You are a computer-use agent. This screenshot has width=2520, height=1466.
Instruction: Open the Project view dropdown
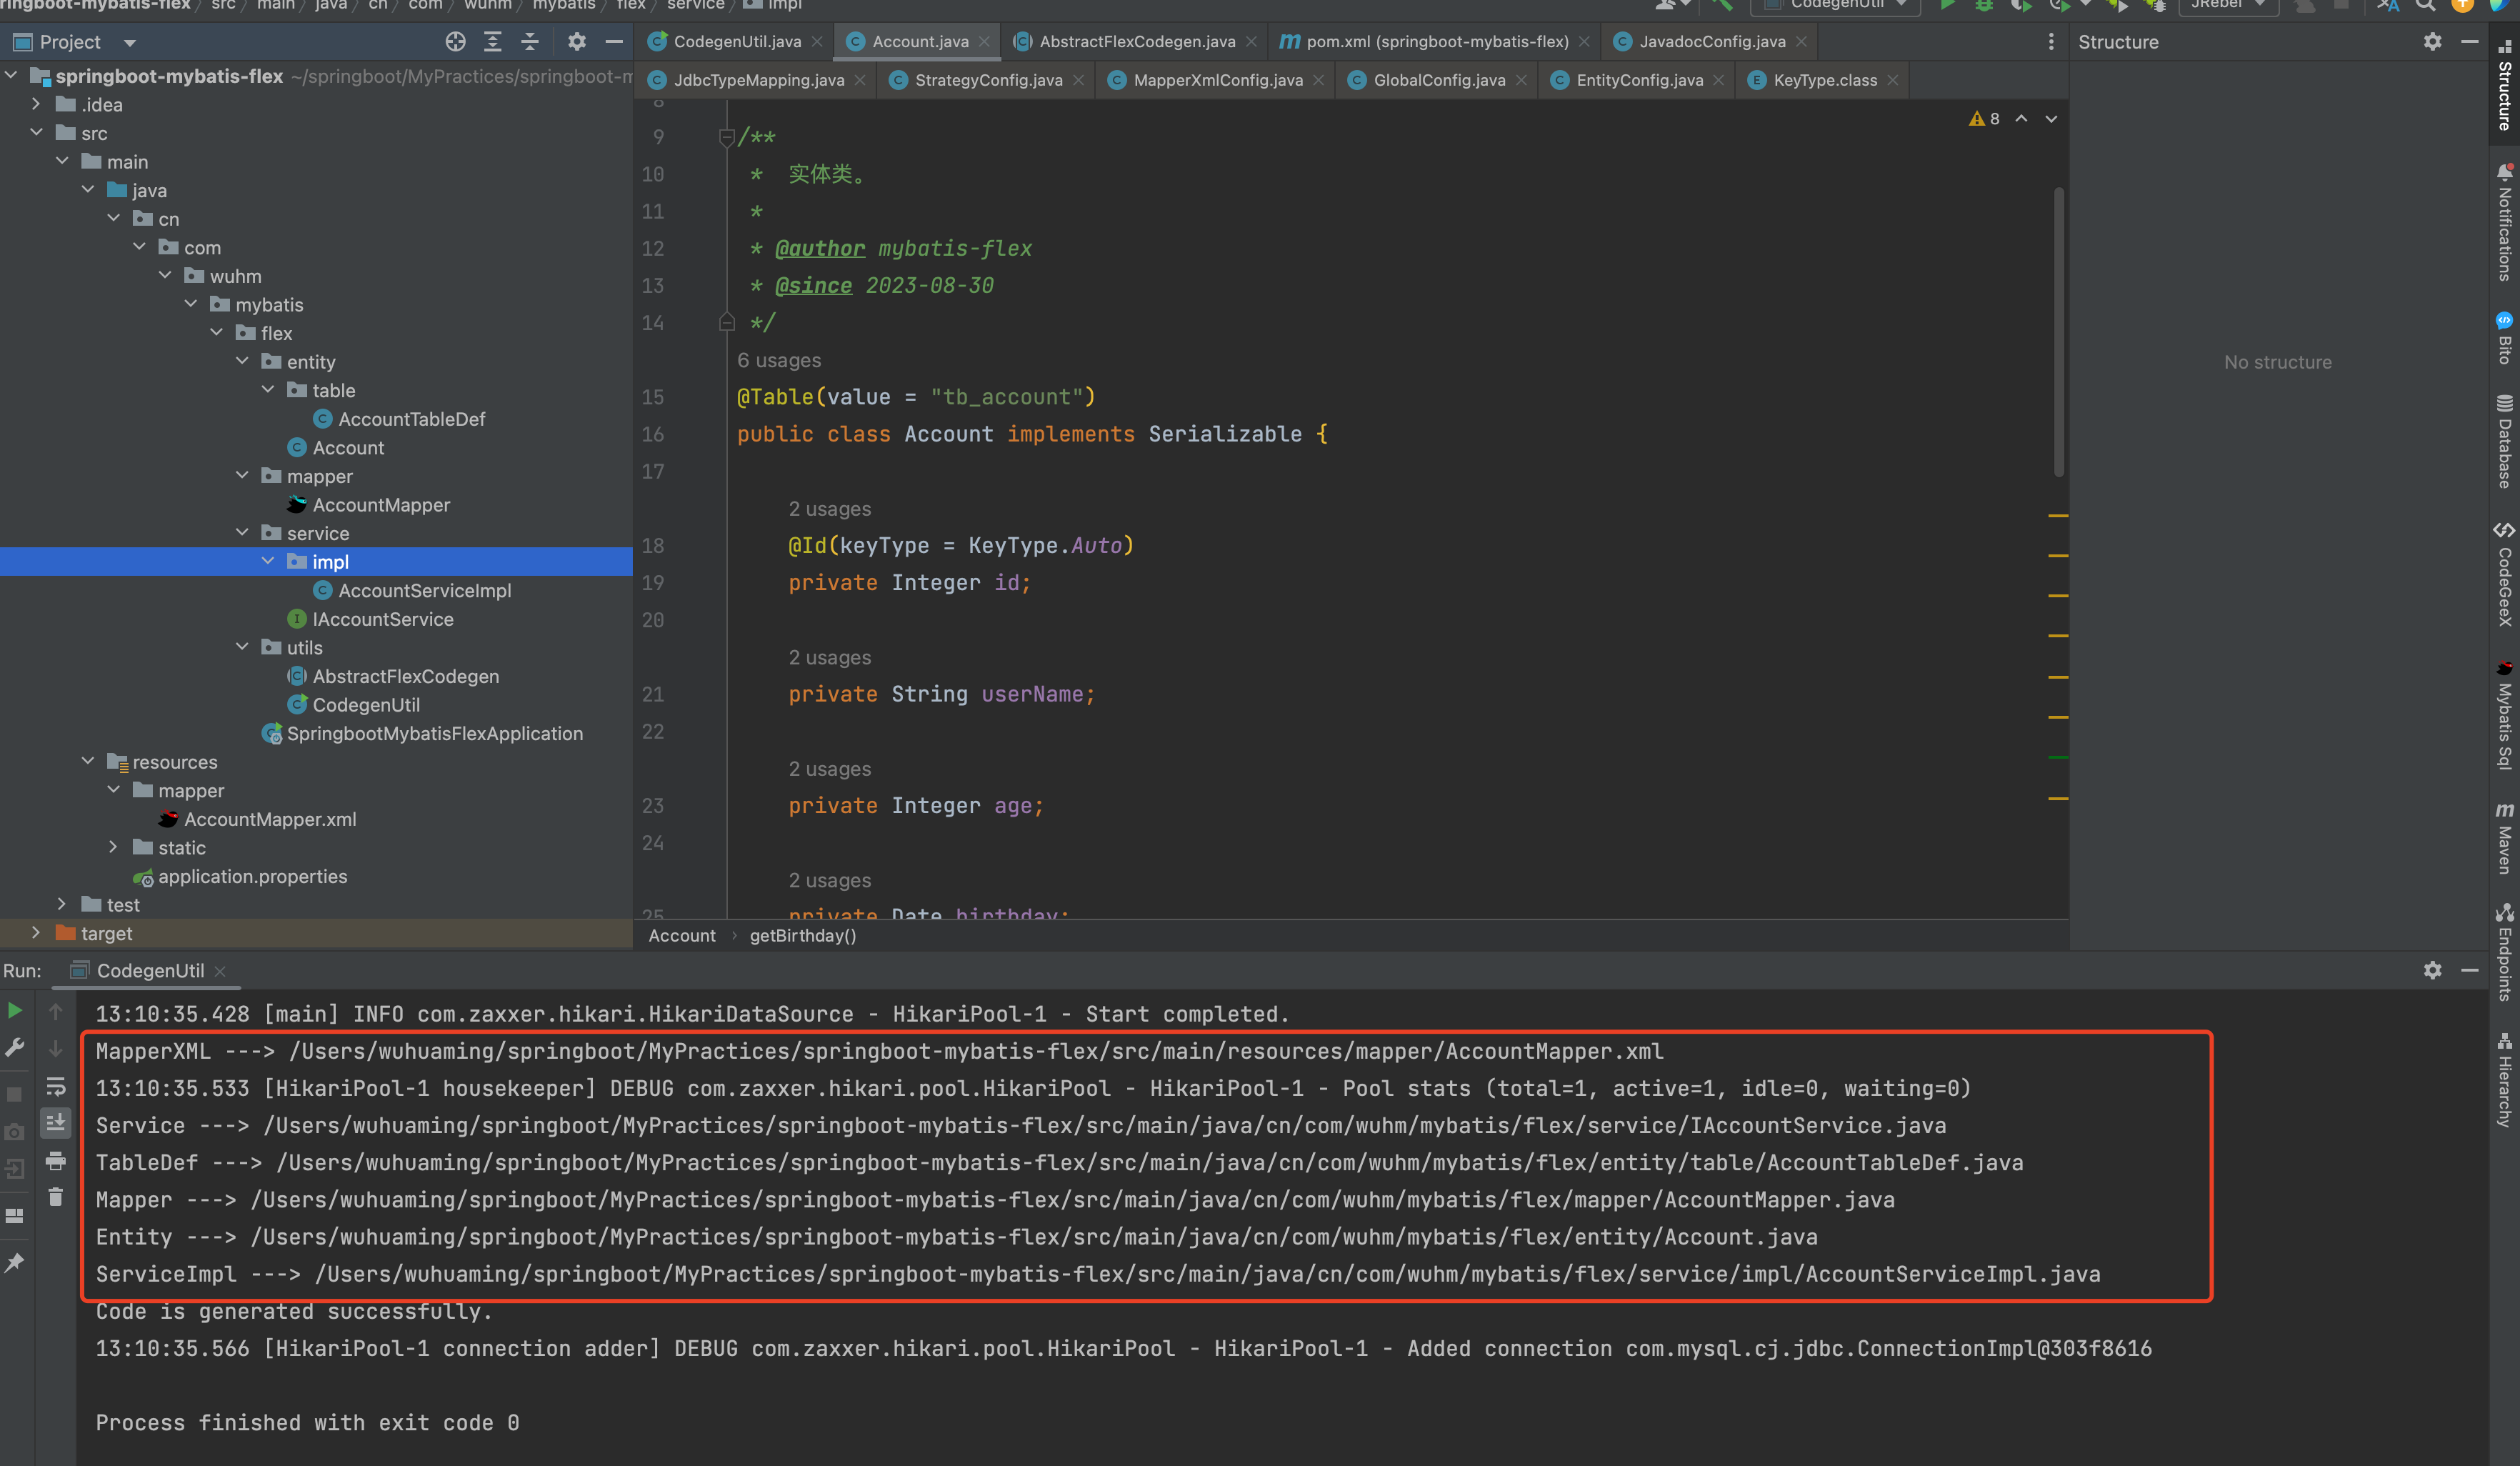pyautogui.click(x=129, y=42)
